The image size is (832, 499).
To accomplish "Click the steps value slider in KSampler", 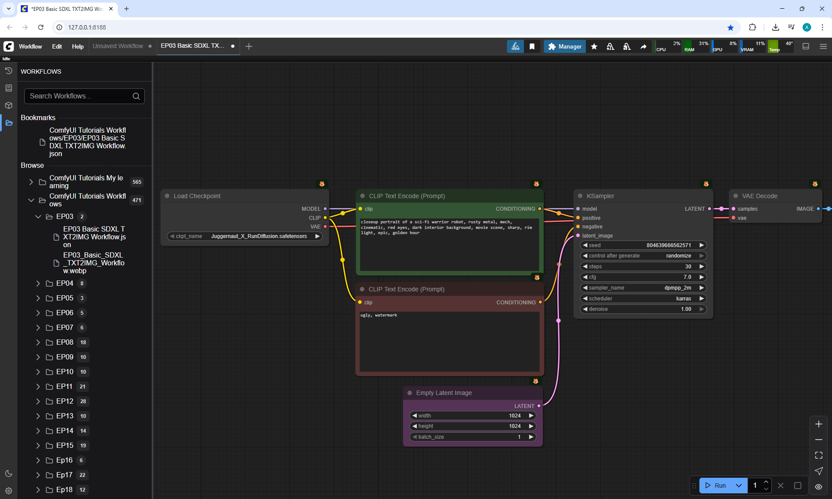I will click(643, 267).
